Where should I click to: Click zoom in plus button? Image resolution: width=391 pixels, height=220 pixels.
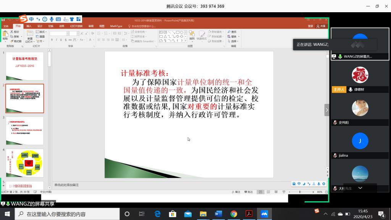coord(313,192)
